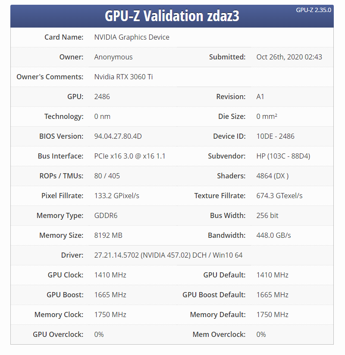Image resolution: width=345 pixels, height=355 pixels.
Task: Select the Bus Interface: label
Action: [x=60, y=156]
